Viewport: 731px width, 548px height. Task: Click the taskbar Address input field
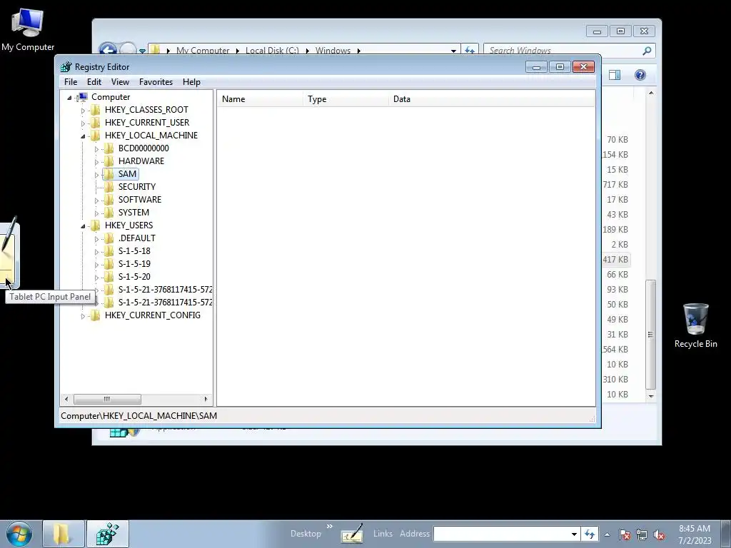[501, 534]
